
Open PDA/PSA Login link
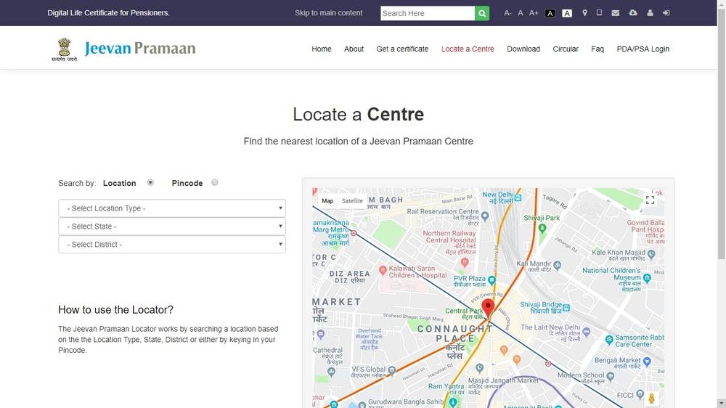point(643,49)
